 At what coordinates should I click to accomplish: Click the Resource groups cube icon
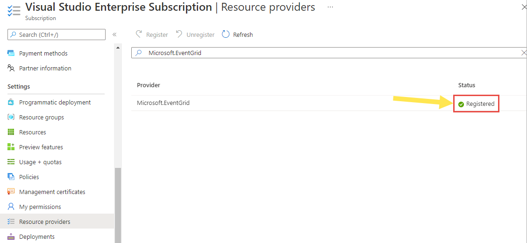coord(11,117)
